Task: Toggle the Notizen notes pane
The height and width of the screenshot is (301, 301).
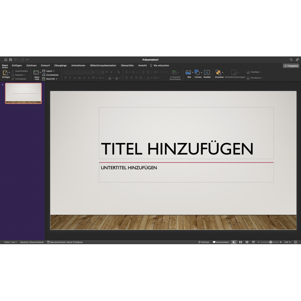Action: click(x=204, y=242)
